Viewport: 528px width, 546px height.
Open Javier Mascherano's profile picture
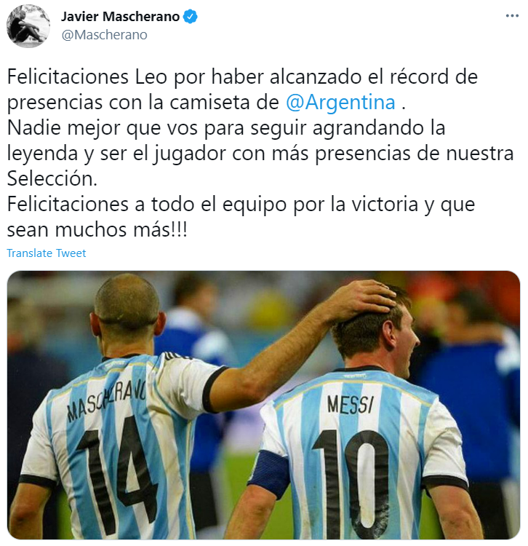28,26
